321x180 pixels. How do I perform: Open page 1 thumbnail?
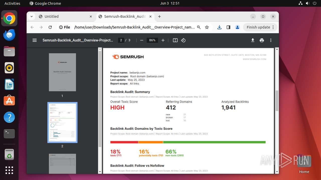click(62, 72)
